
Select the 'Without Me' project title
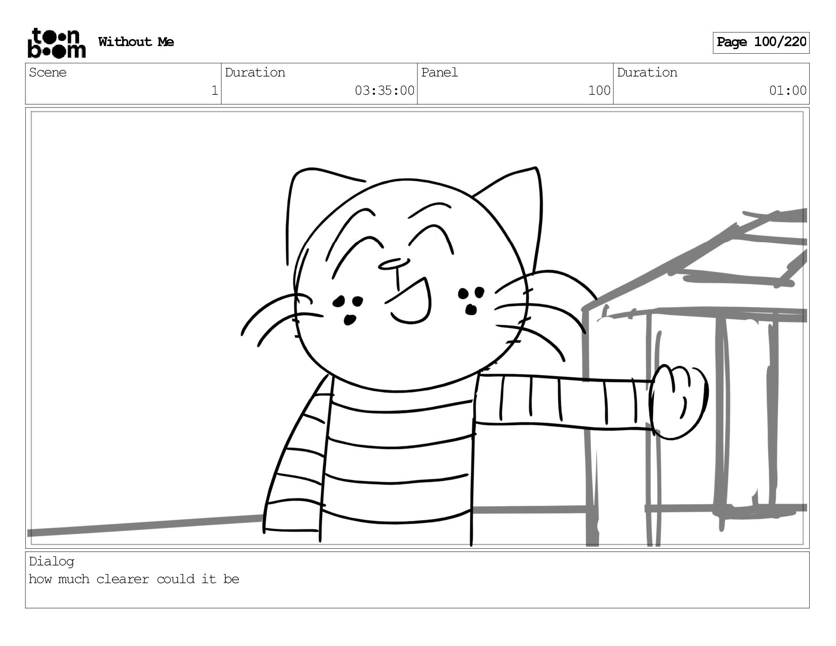point(136,42)
